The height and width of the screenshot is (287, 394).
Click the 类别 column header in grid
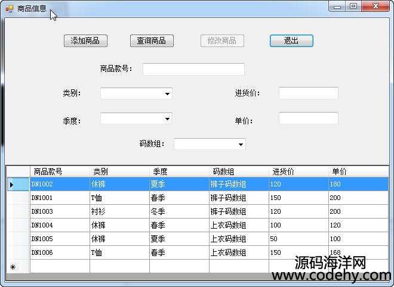tap(119, 171)
